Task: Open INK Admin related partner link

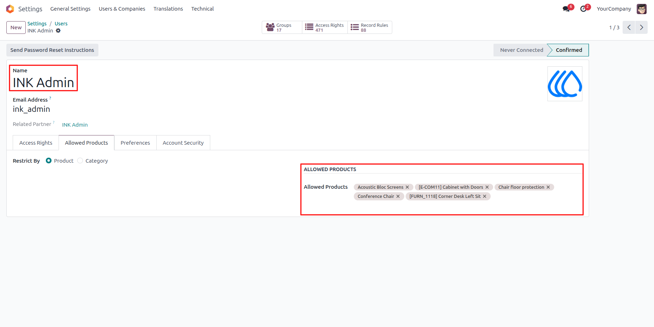Action: (x=75, y=125)
